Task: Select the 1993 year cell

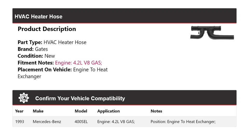Action: [x=19, y=121]
